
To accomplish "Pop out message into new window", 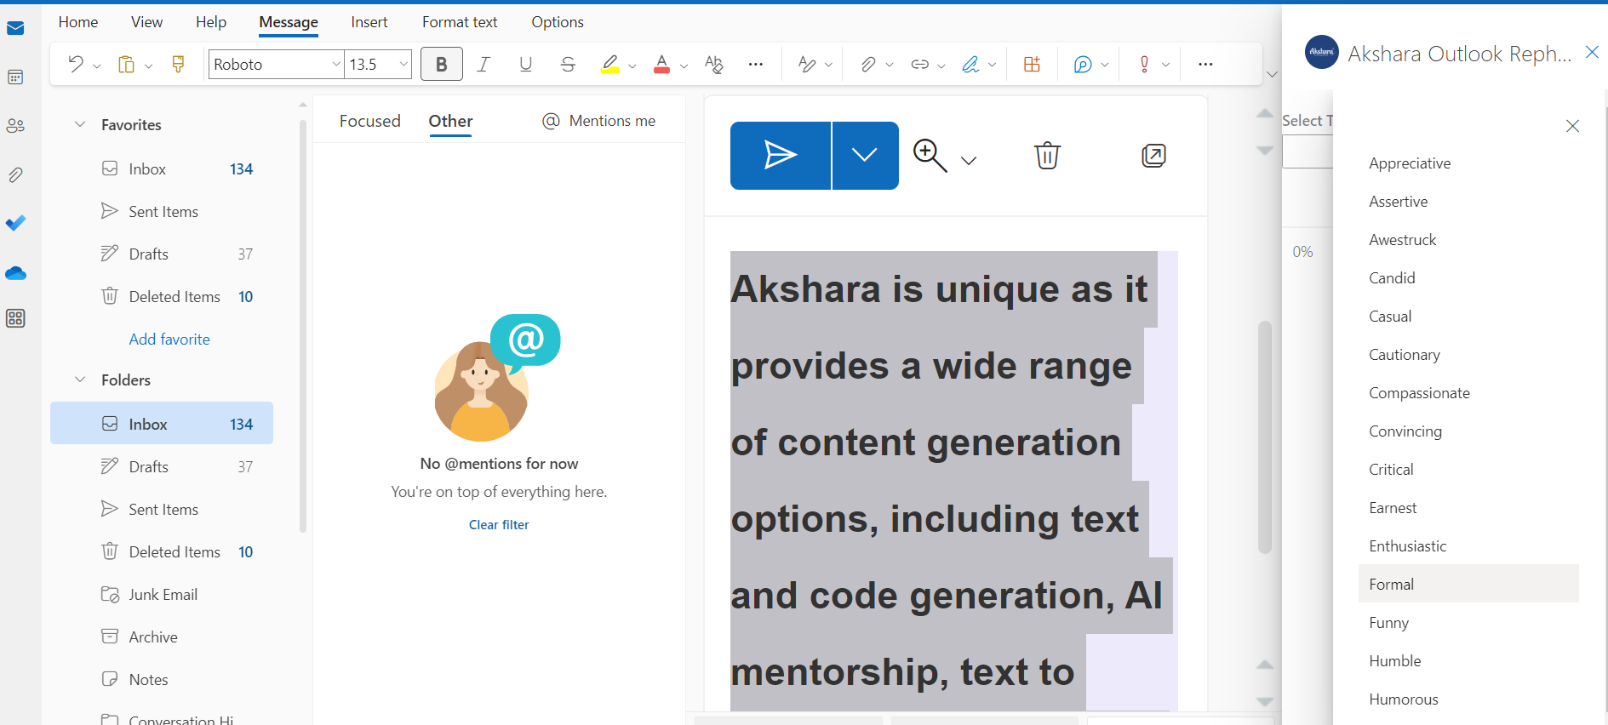I will click(x=1153, y=156).
